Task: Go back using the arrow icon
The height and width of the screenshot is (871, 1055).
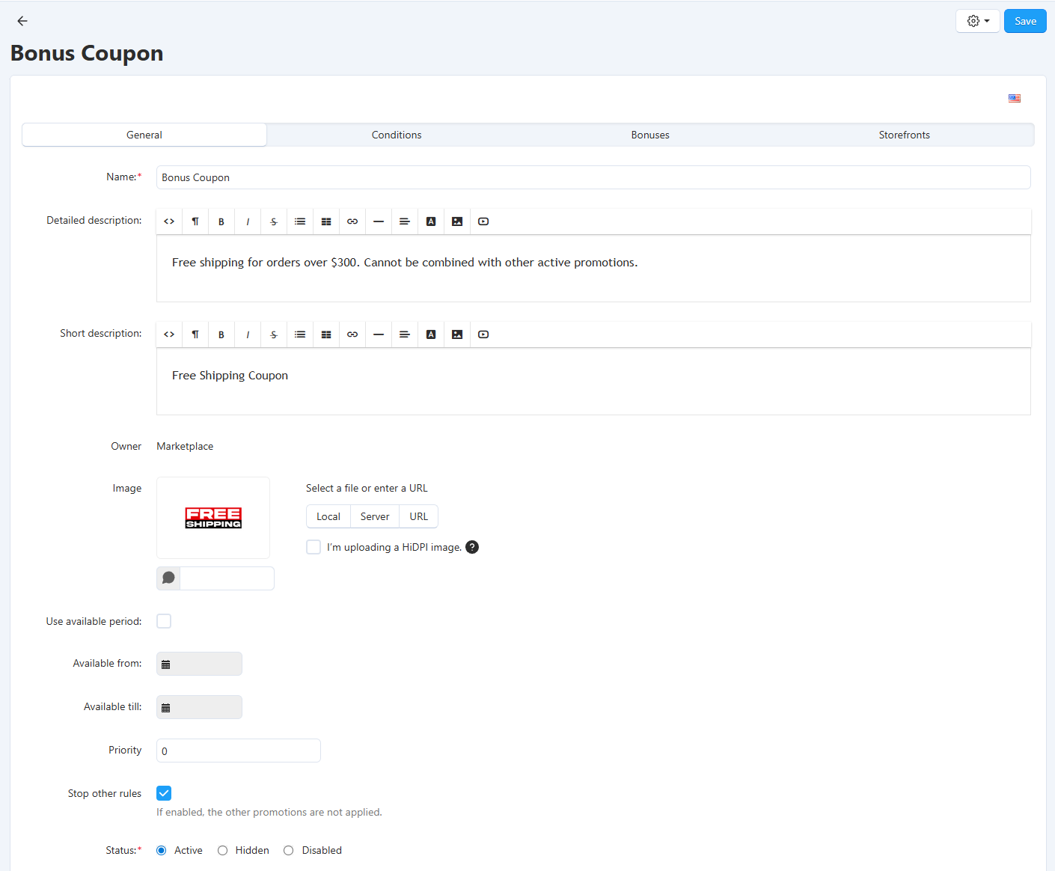Action: 22,21
